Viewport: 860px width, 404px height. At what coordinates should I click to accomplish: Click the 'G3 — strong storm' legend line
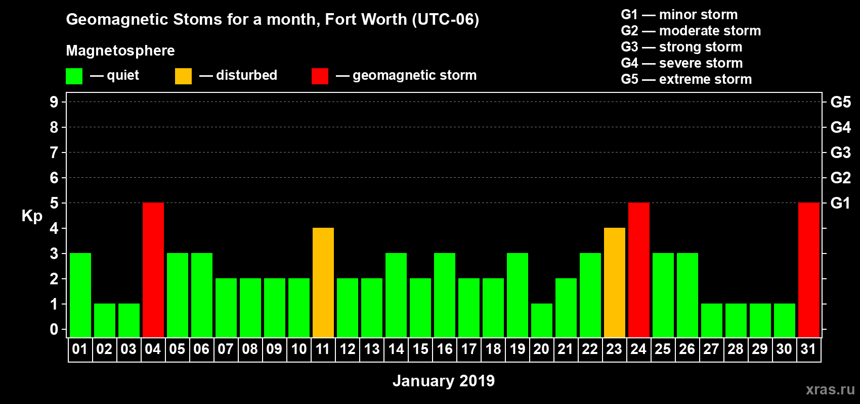[681, 47]
